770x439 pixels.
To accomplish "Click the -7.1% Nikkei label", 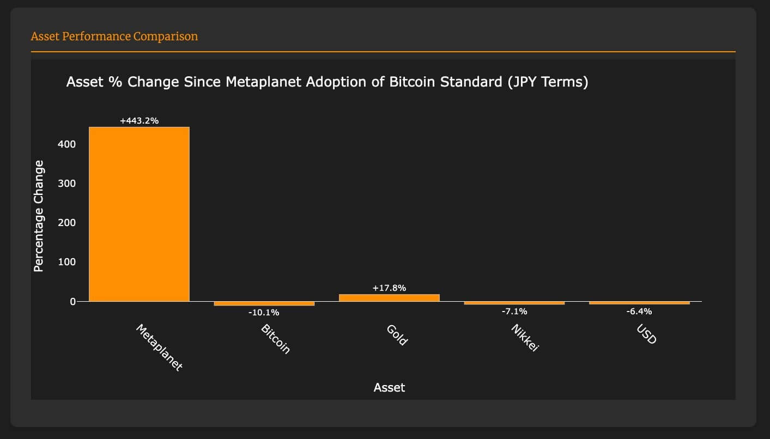I will tap(514, 312).
